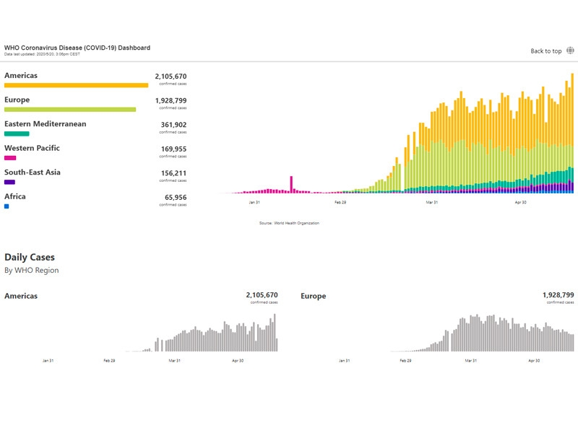The height and width of the screenshot is (433, 578).
Task: Click the yellow Americas legend bar
Action: tap(76, 85)
